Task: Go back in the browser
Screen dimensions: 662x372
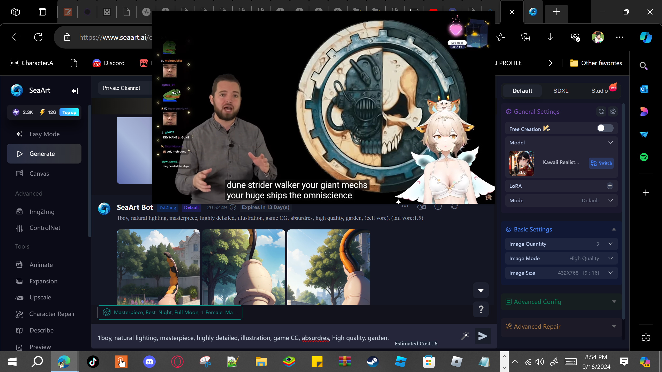Action: (x=16, y=37)
